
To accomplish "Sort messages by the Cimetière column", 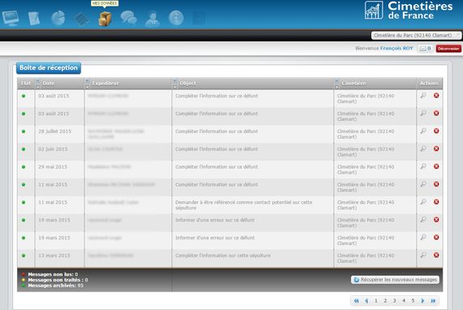I will point(353,83).
